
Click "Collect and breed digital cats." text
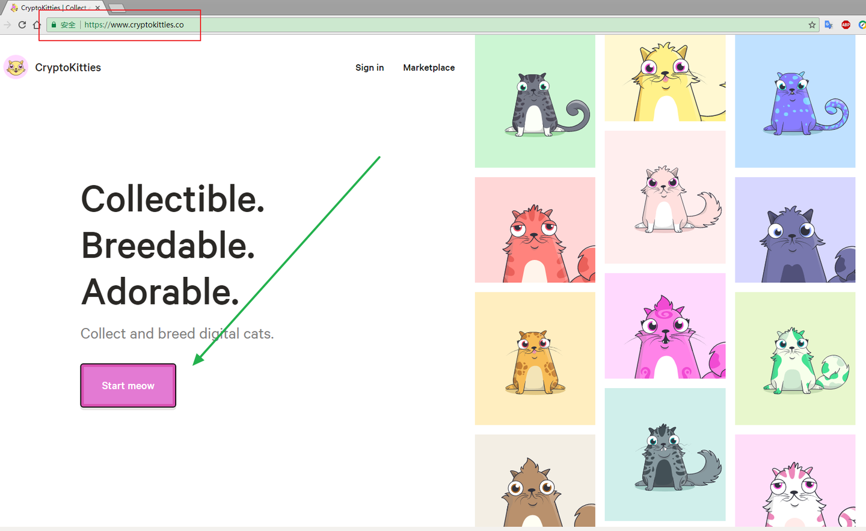point(177,333)
